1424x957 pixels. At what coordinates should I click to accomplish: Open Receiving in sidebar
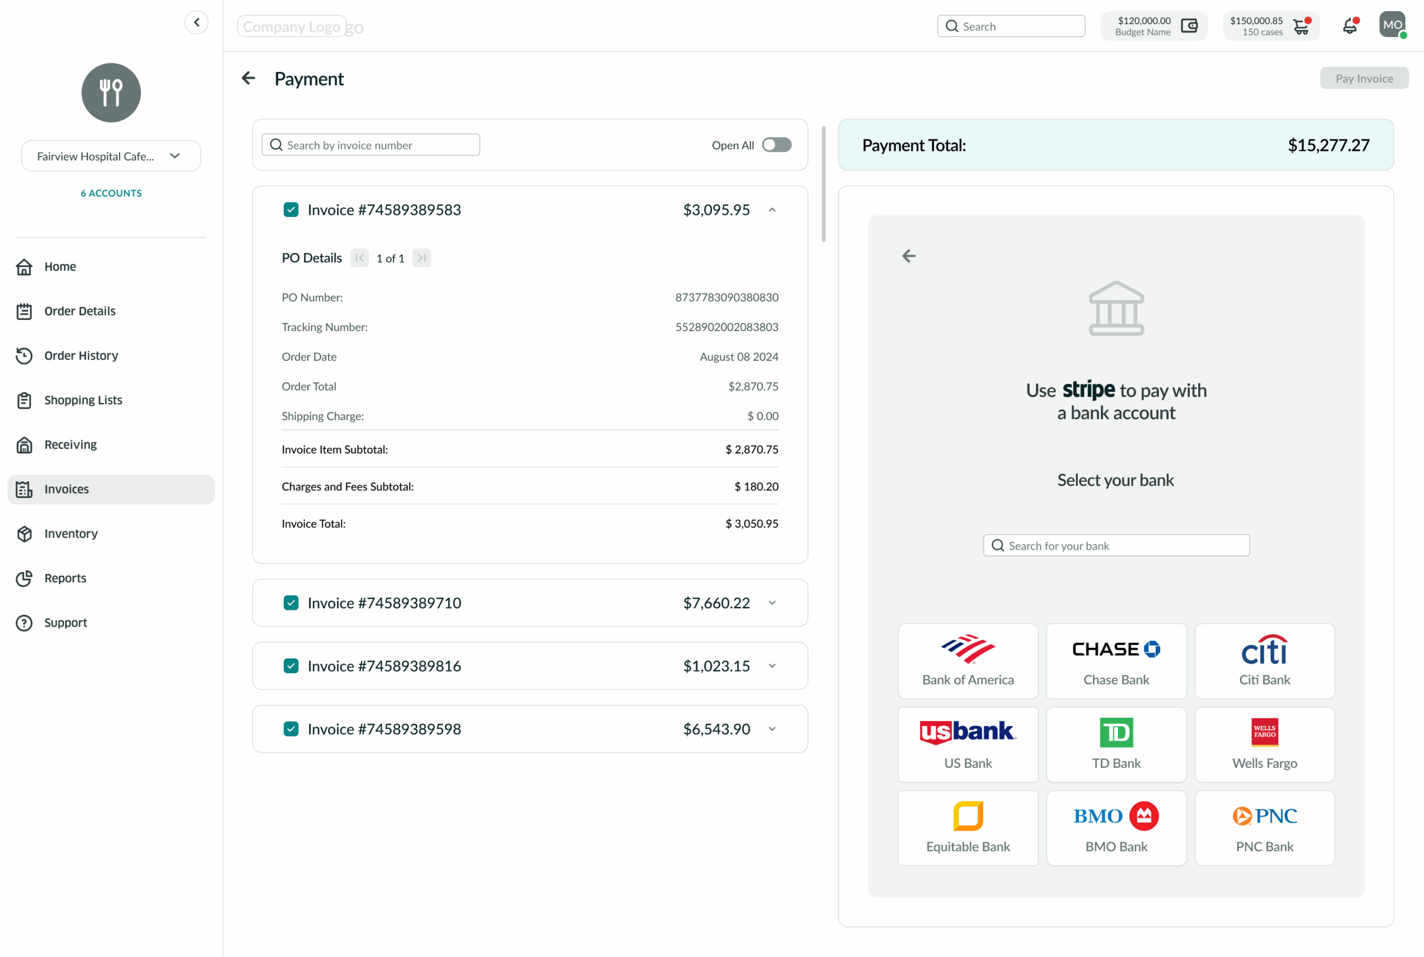coord(111,445)
